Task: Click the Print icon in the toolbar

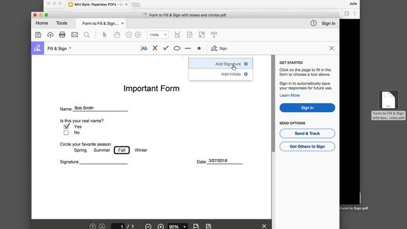Action: click(62, 35)
